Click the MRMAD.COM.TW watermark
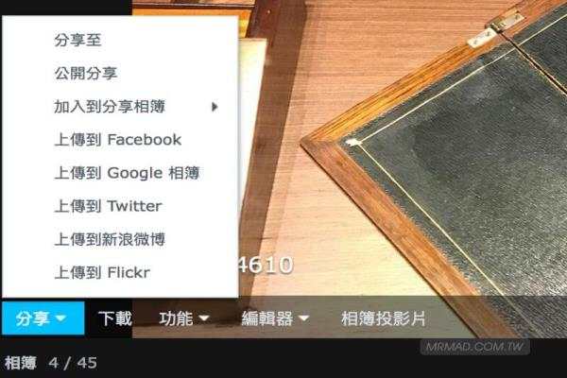Viewport: 567px width, 378px height. (x=474, y=347)
